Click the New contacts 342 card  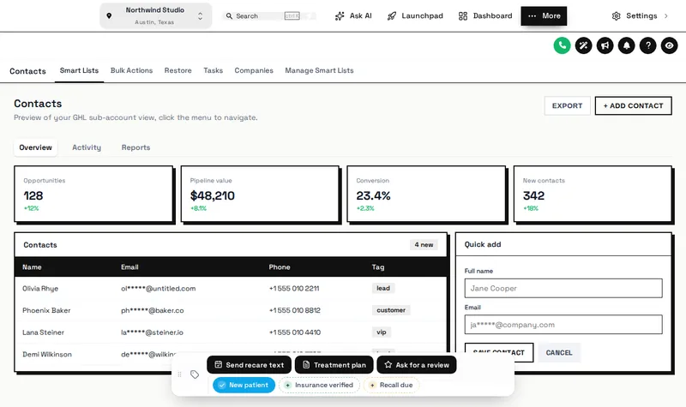tap(593, 194)
